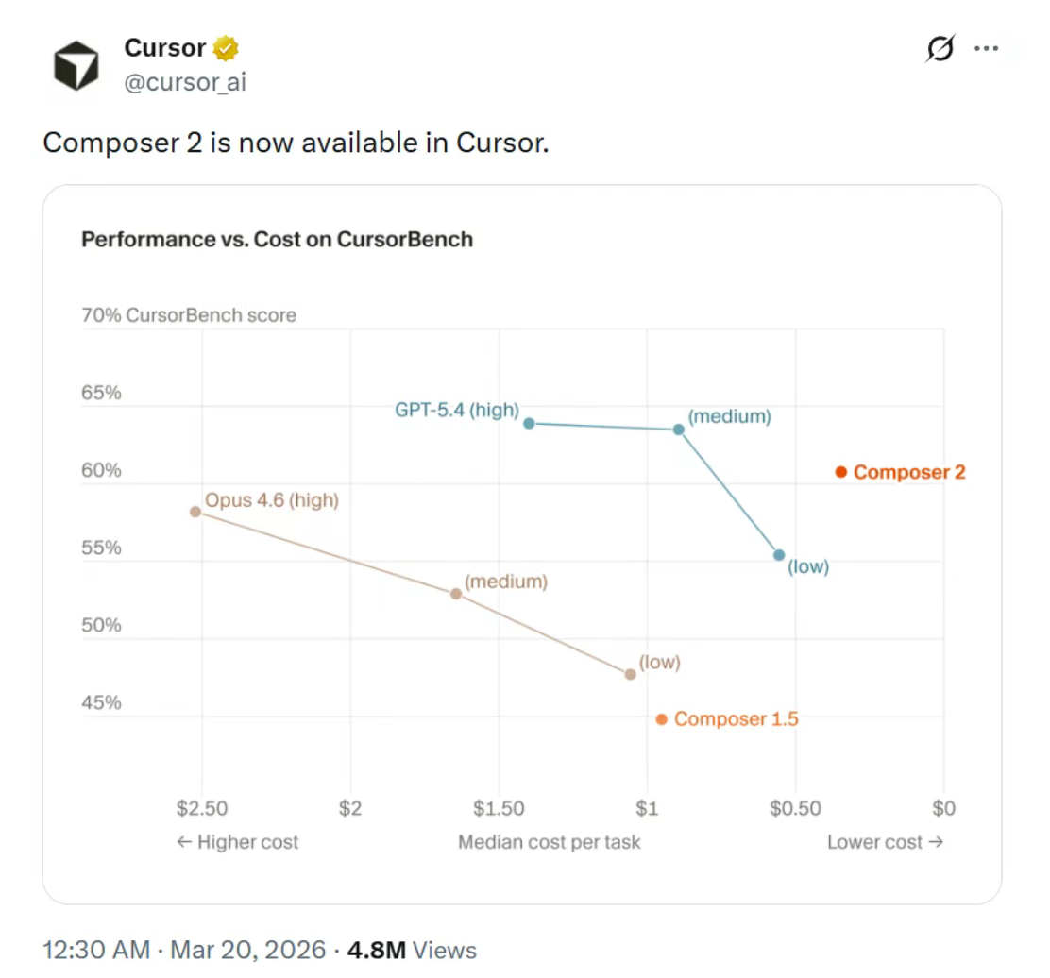Open the Cursor display name profile link
Image resolution: width=1050 pixels, height=978 pixels.
[x=164, y=47]
